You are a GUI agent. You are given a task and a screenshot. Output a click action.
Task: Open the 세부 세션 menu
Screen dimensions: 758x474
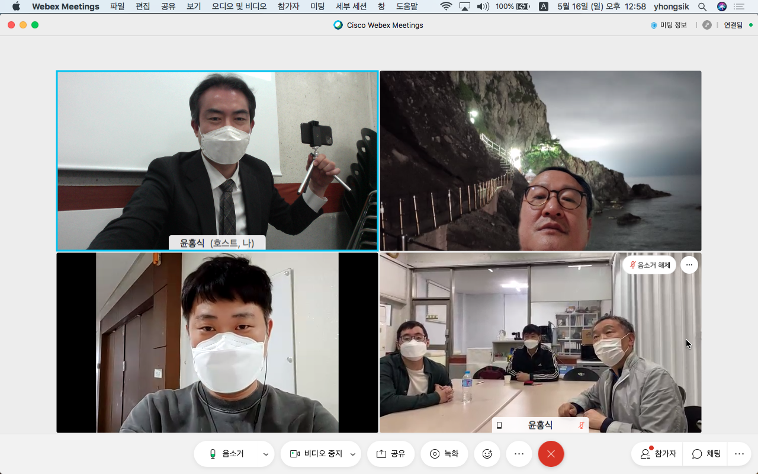tap(351, 7)
